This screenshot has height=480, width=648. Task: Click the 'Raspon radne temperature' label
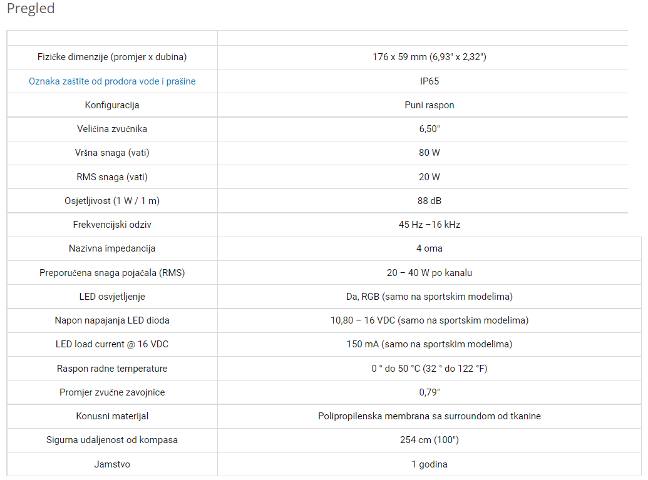(112, 369)
